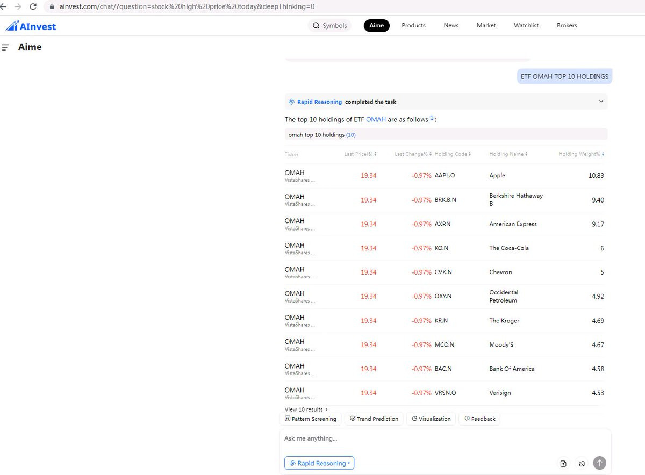Click the browser address bar URL
Screen dimensions: 645x475
tap(187, 7)
